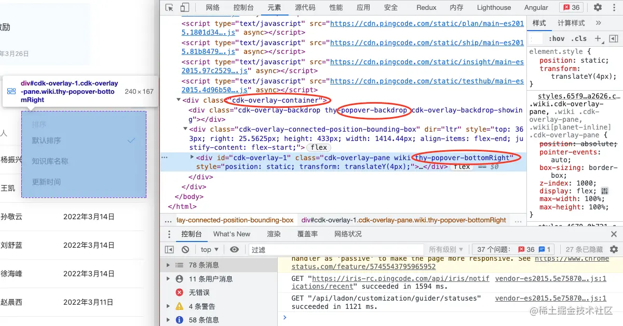623x326 pixels.
Task: Click the 36 errors badge in toolbar
Action: point(572,7)
